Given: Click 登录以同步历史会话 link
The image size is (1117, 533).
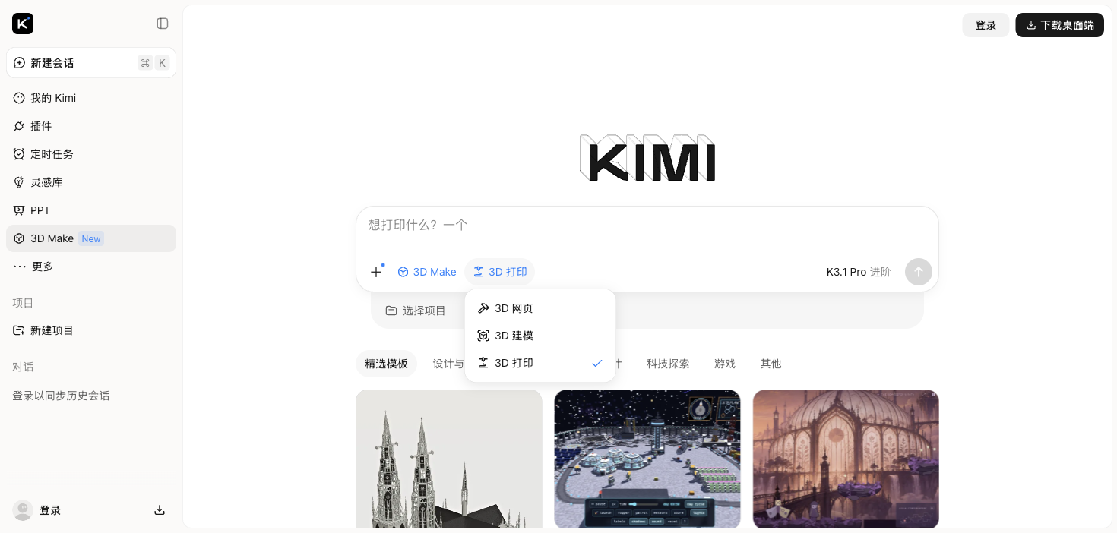Looking at the screenshot, I should pyautogui.click(x=61, y=396).
